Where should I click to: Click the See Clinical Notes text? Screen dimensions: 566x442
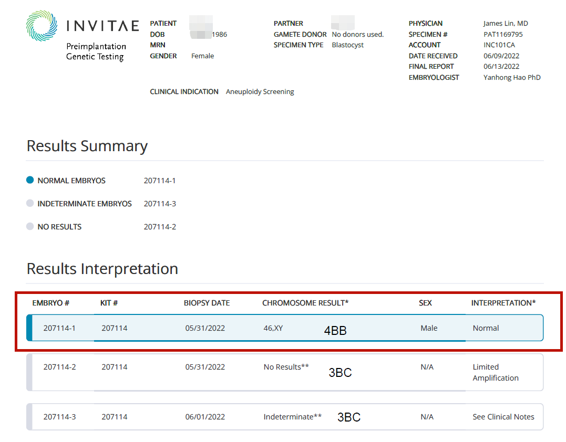(x=503, y=417)
